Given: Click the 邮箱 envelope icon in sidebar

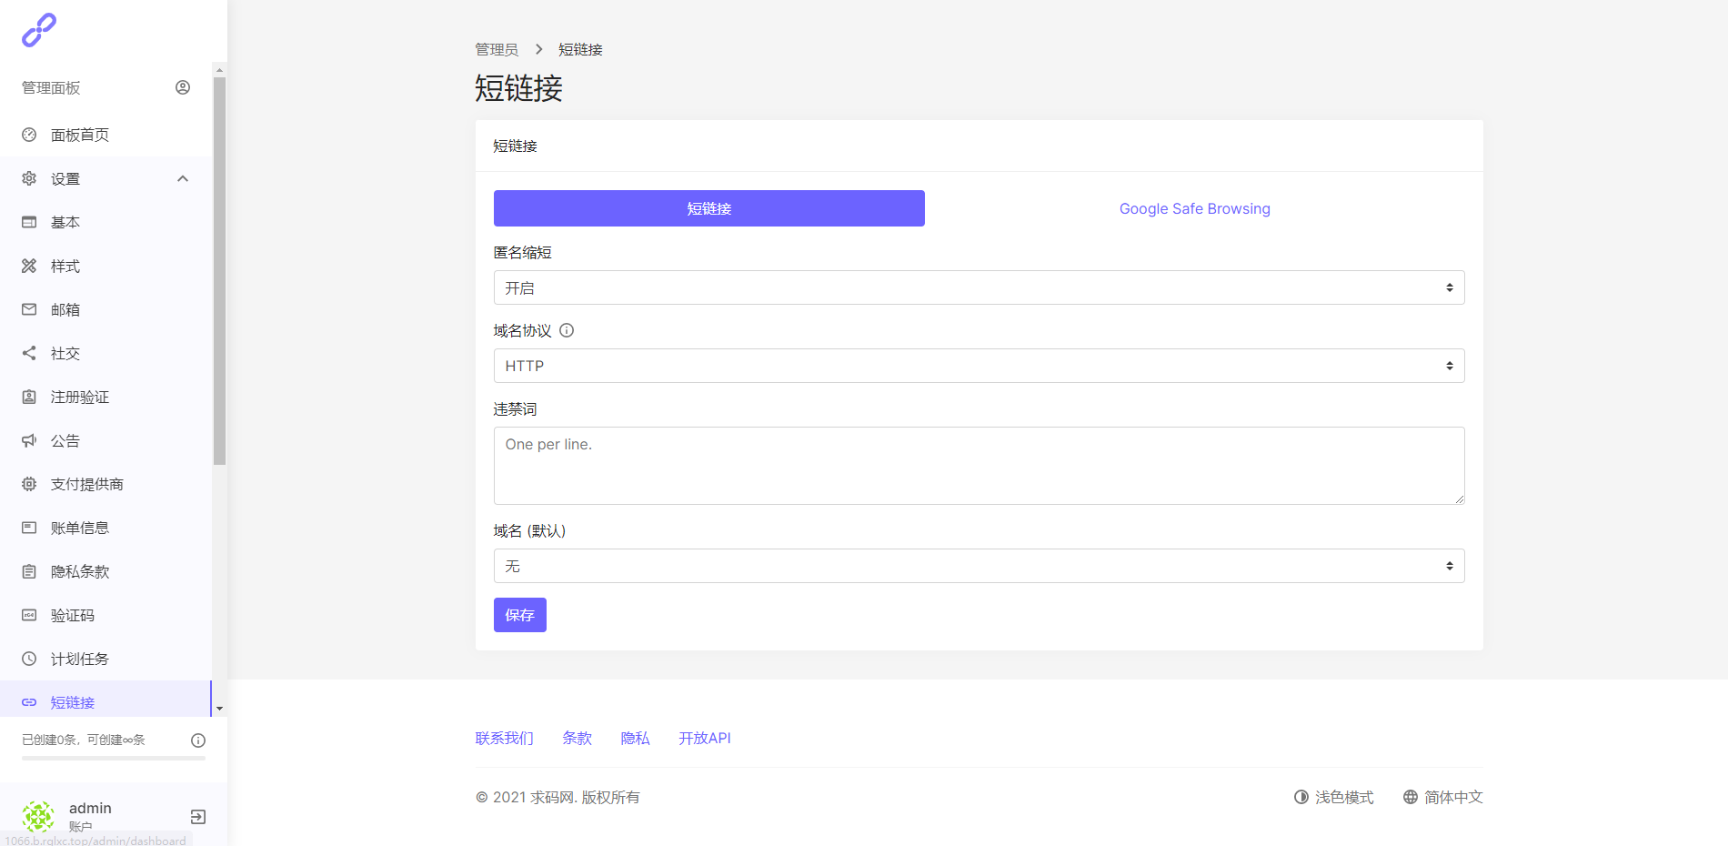Looking at the screenshot, I should pyautogui.click(x=29, y=309).
